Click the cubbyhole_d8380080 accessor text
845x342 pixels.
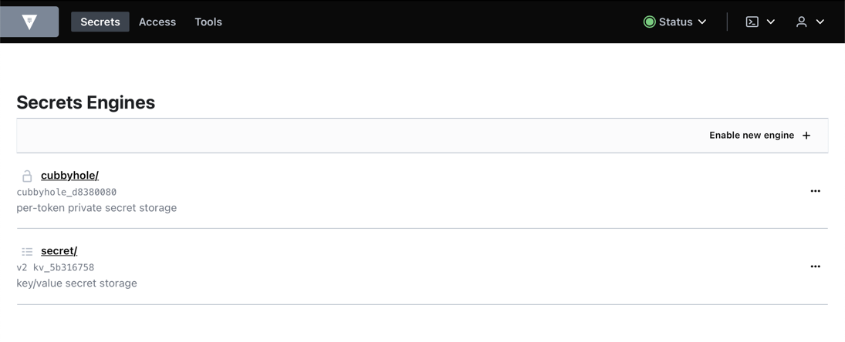point(66,192)
